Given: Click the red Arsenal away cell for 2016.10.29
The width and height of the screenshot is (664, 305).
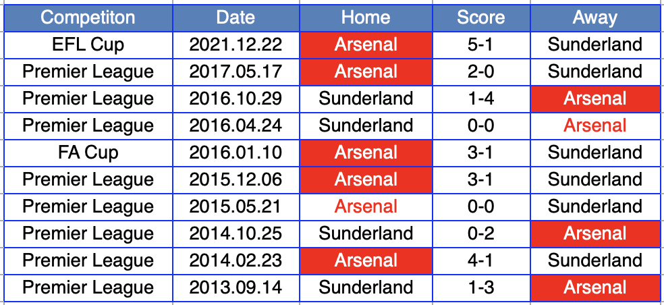Looking at the screenshot, I should 594,99.
